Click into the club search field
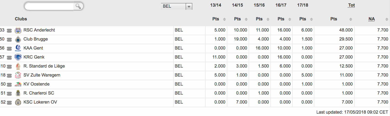 (x=49, y=6)
